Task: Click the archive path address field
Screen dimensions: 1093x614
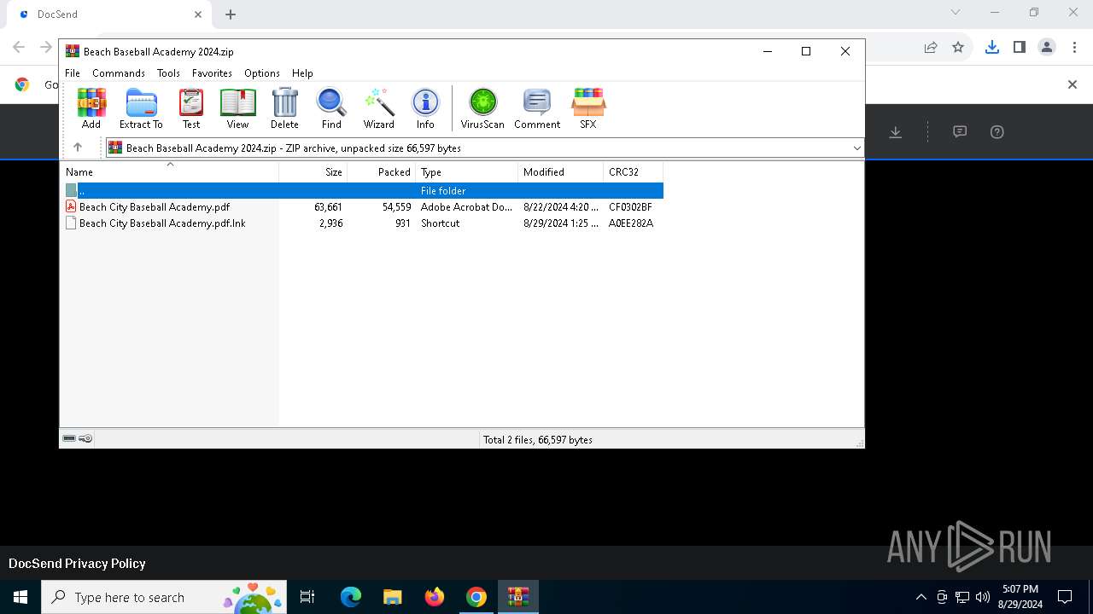Action: pyautogui.click(x=484, y=148)
